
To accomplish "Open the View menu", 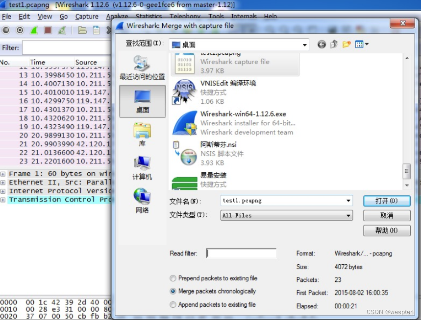I will click(45, 16).
